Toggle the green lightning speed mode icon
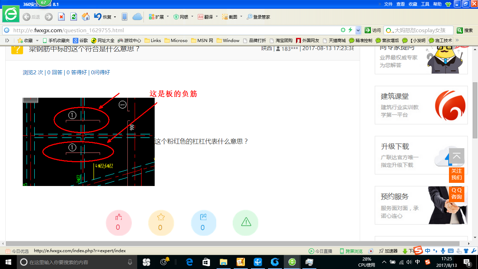 click(x=350, y=30)
